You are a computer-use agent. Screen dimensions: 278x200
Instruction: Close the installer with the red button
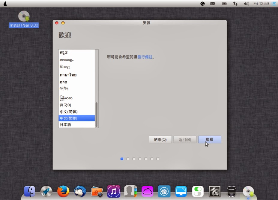coord(57,23)
